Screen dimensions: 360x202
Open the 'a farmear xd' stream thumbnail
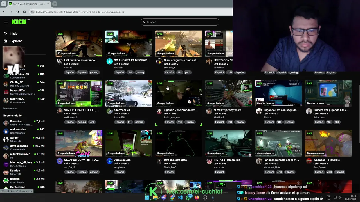pos(129,93)
